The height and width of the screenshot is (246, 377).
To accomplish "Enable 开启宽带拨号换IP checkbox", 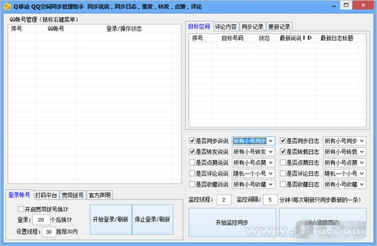I will 21,209.
